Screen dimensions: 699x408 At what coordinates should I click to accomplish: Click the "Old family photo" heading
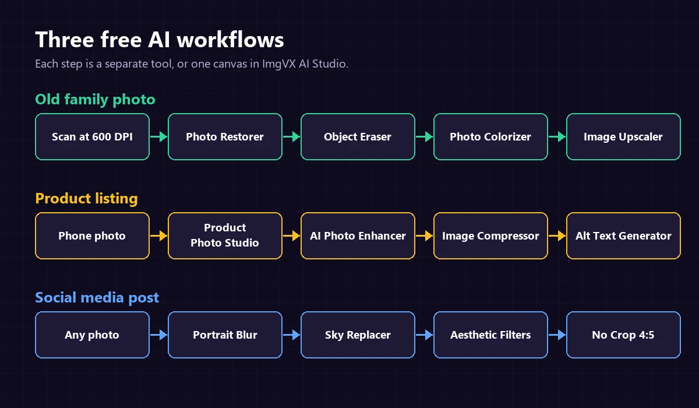coord(95,100)
